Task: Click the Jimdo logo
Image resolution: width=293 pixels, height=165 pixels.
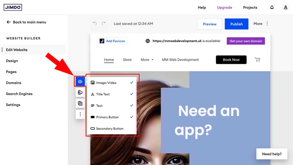Action: [x=13, y=7]
